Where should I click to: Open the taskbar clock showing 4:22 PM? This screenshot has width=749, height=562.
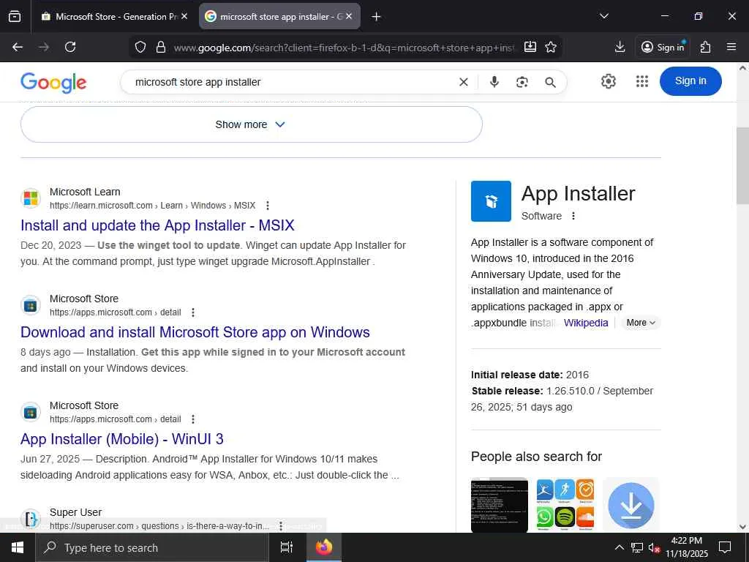click(x=686, y=547)
